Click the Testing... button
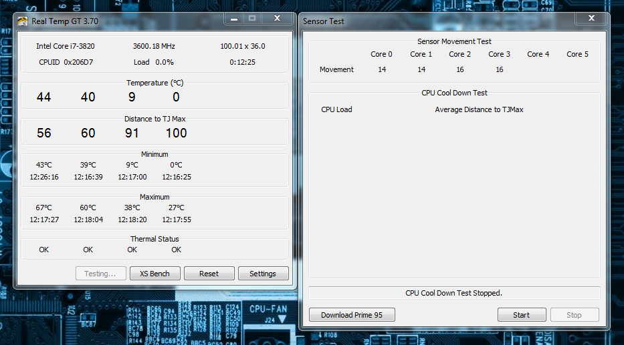This screenshot has width=624, height=345. [101, 274]
